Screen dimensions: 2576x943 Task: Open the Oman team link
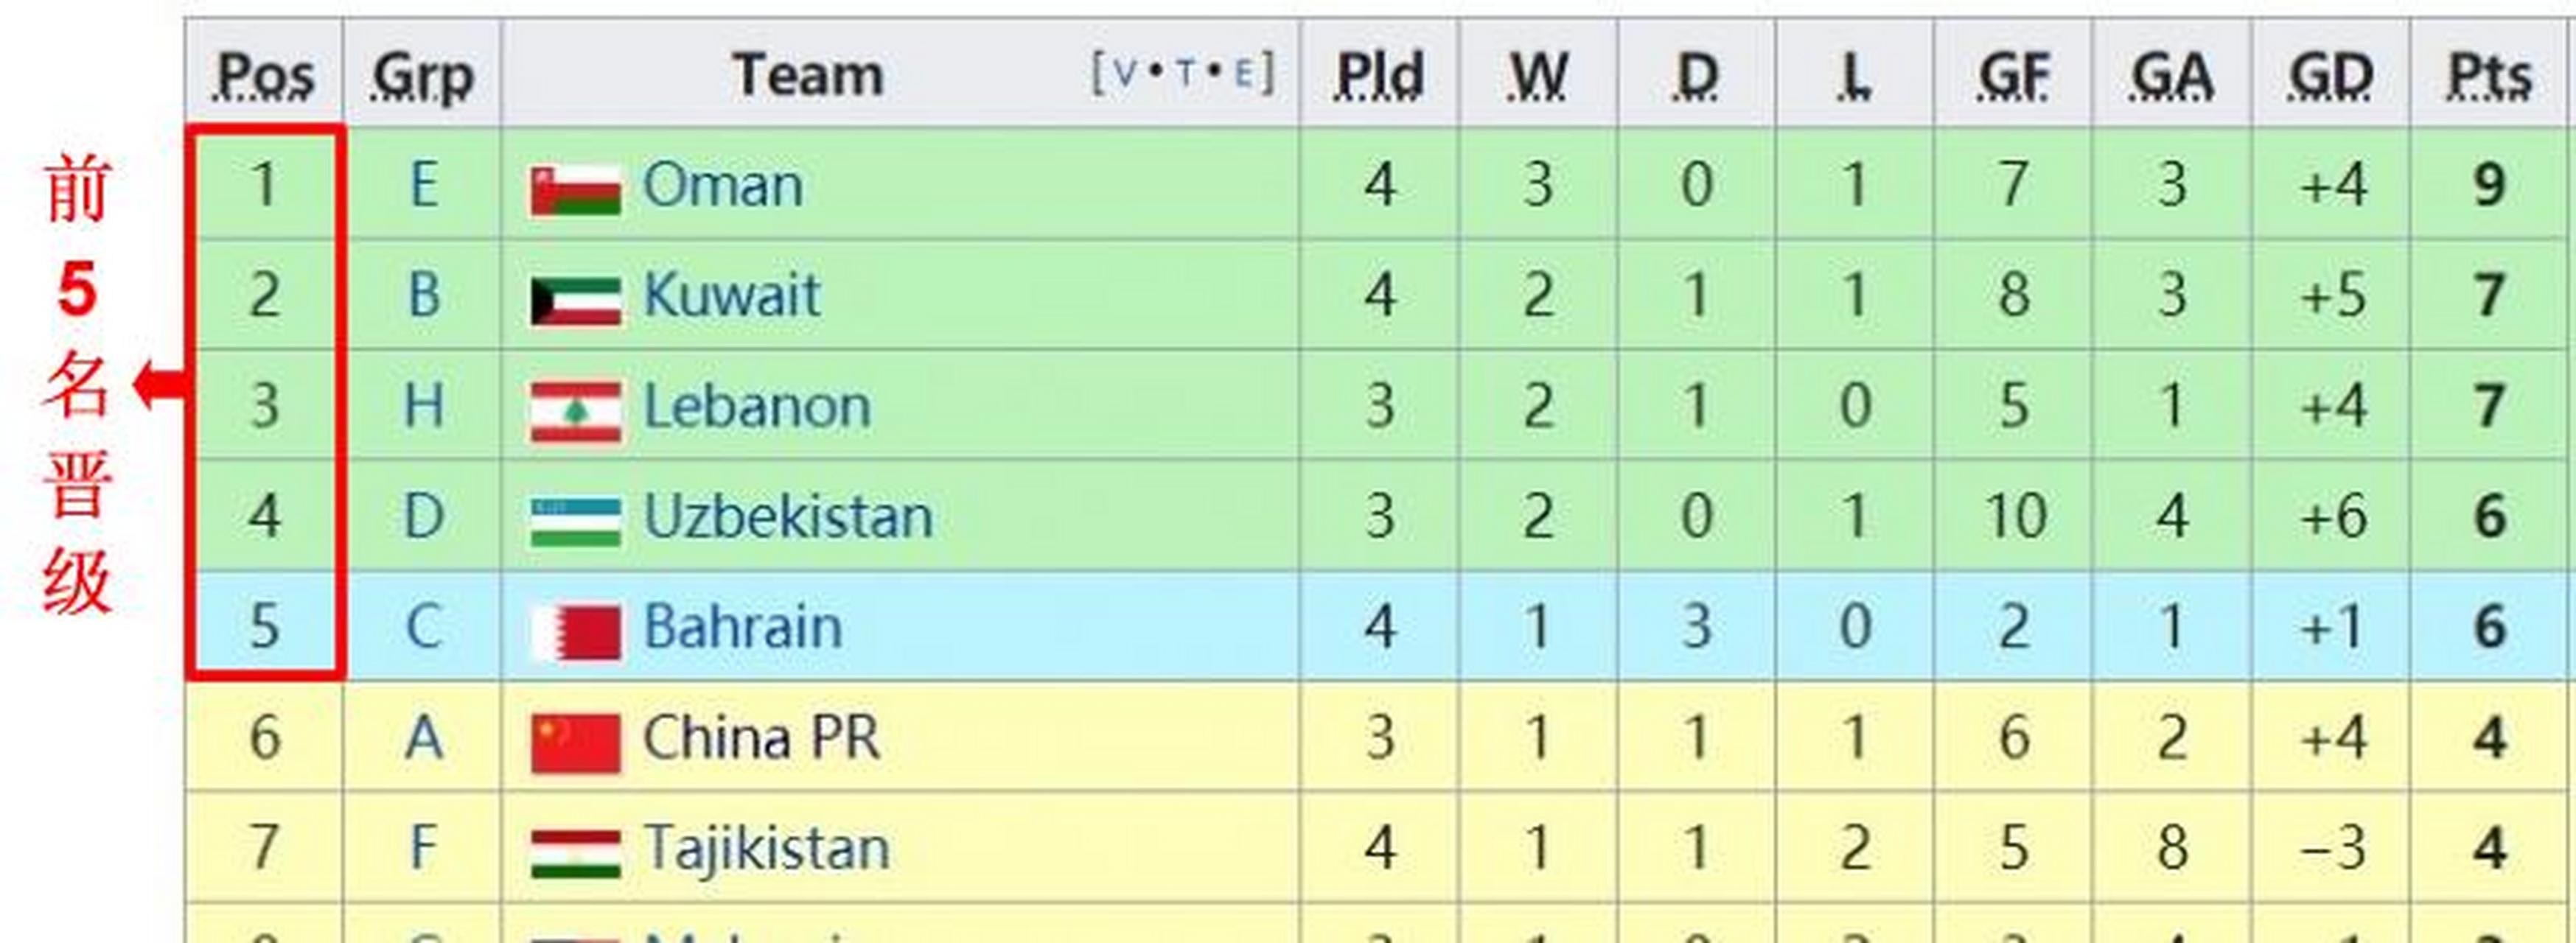point(722,186)
